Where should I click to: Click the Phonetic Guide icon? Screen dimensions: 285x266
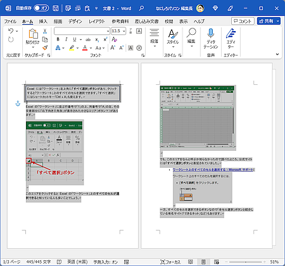[130, 31]
